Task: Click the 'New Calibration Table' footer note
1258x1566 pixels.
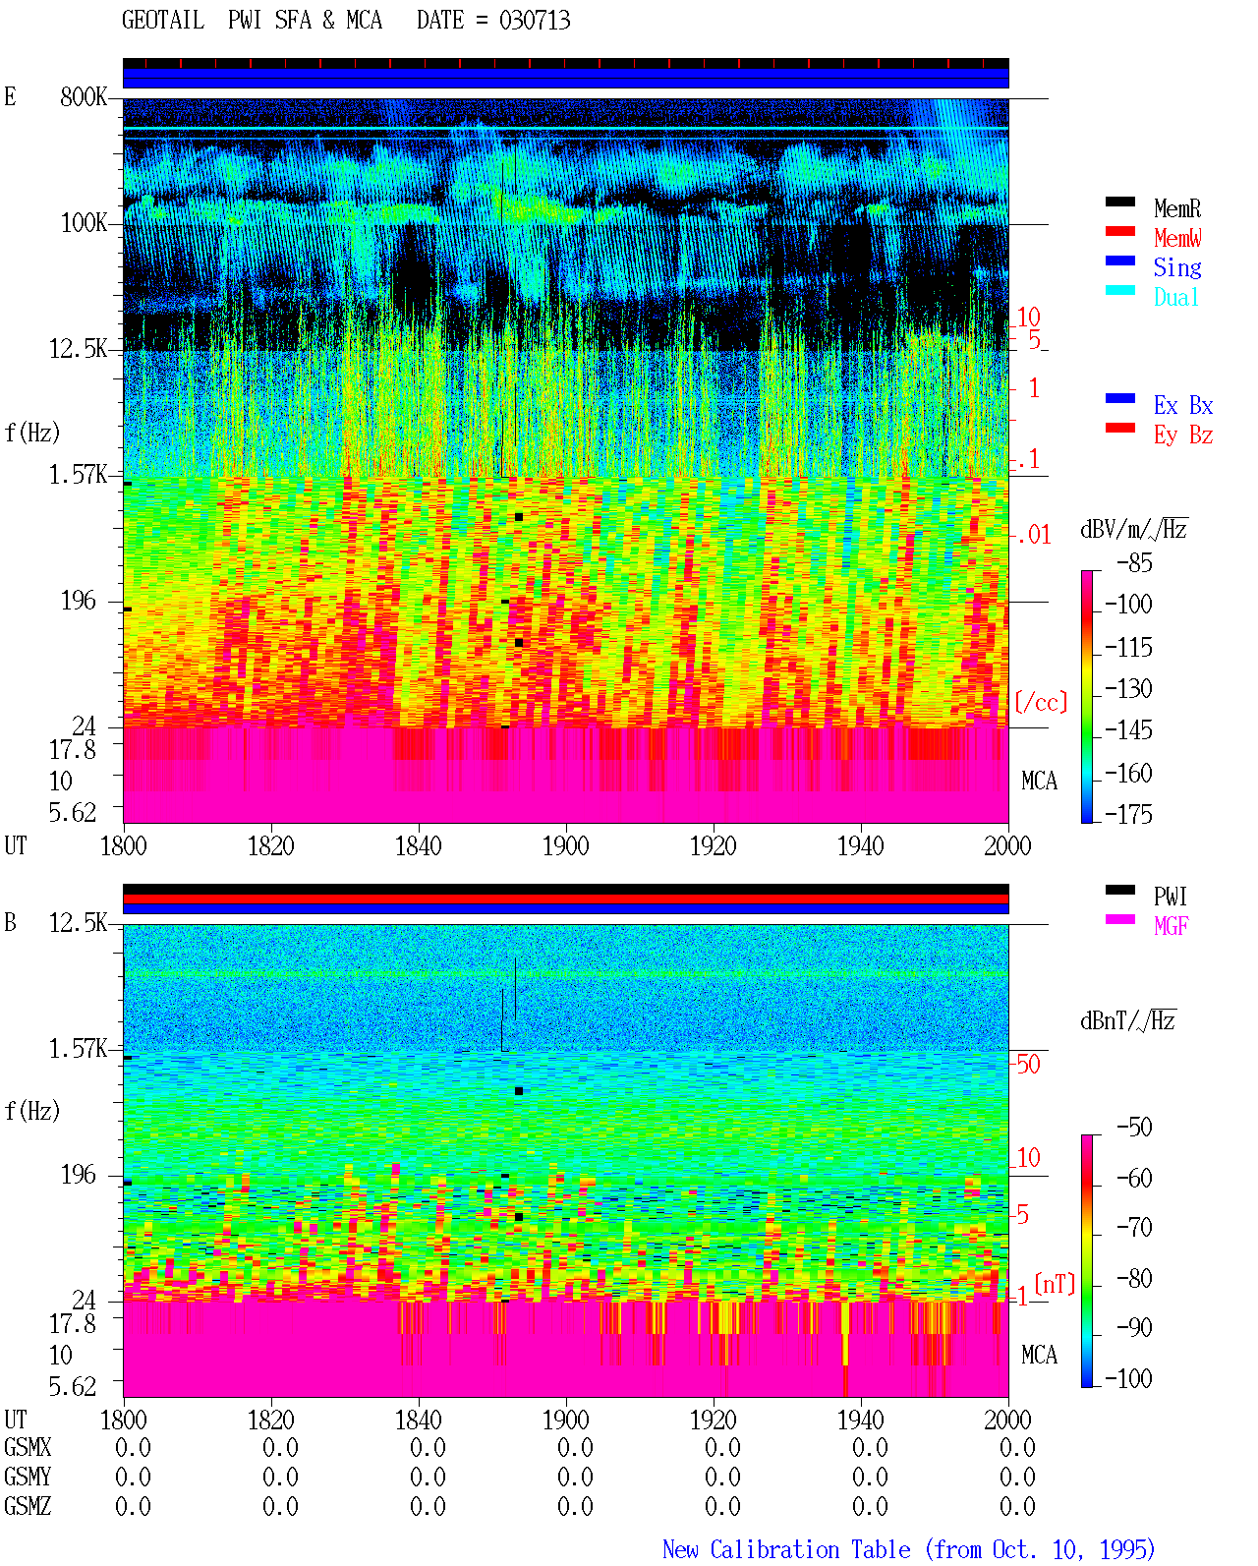Action: (908, 1549)
